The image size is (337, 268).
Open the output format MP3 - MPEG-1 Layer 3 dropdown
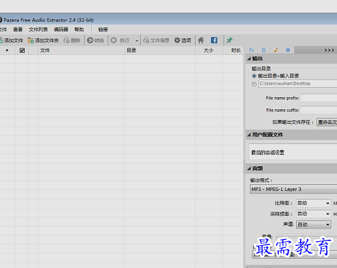click(293, 189)
